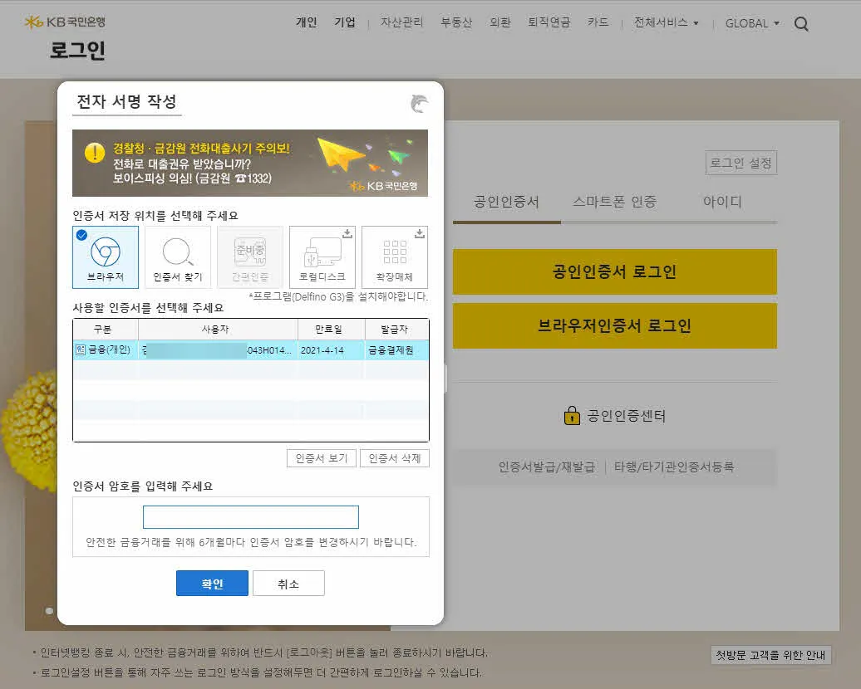The height and width of the screenshot is (689, 861).
Task: Choose 인증서 찾기 magnifier option
Action: [178, 257]
